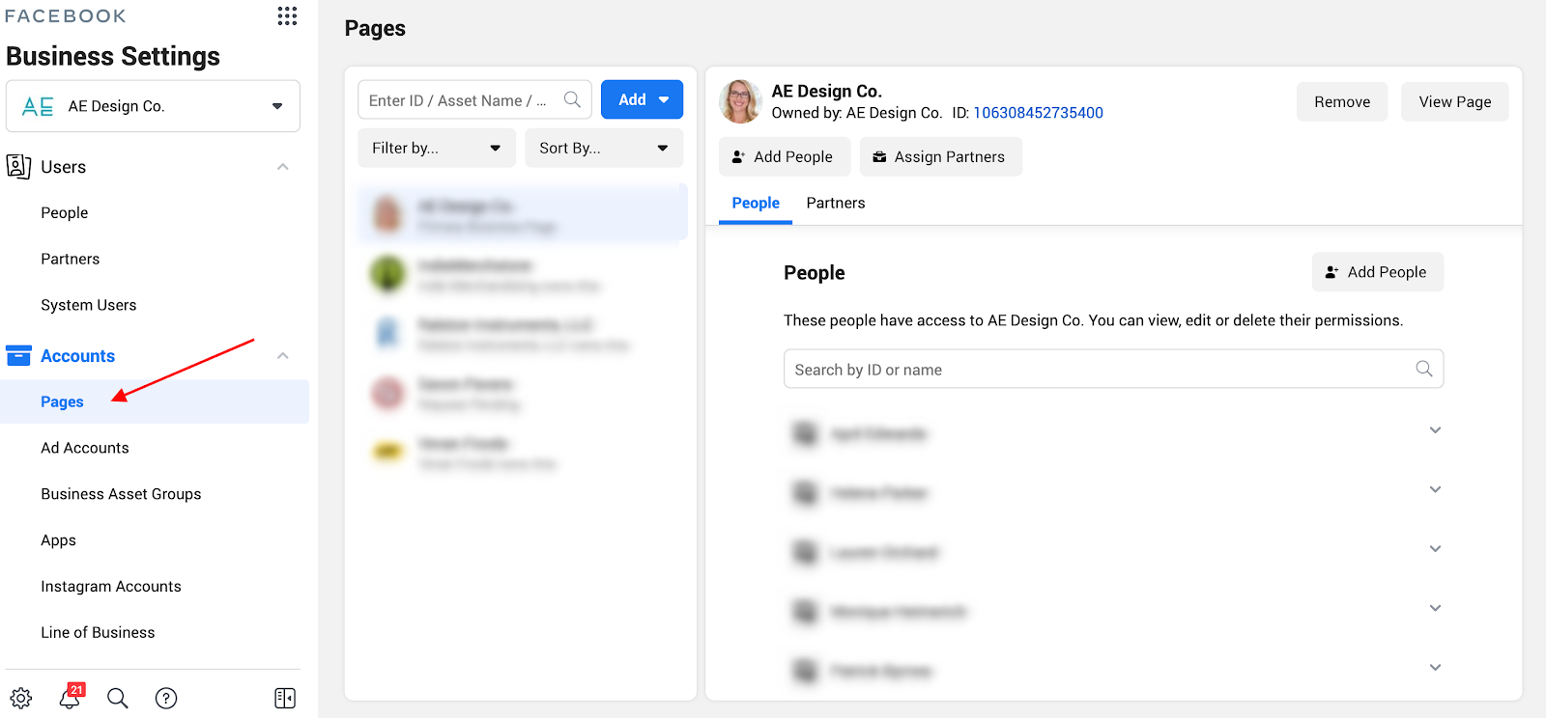
Task: Click magnifier icon in asset name search
Action: [x=572, y=99]
